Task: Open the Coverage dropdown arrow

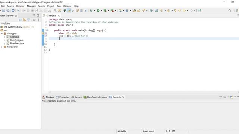Action: coord(108,10)
